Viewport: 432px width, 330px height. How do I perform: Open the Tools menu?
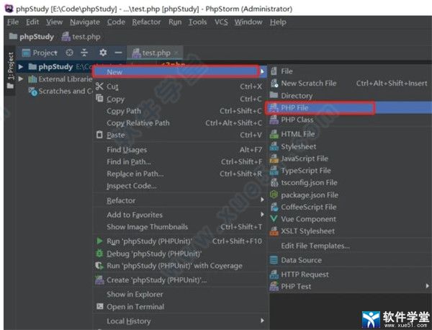tap(197, 22)
